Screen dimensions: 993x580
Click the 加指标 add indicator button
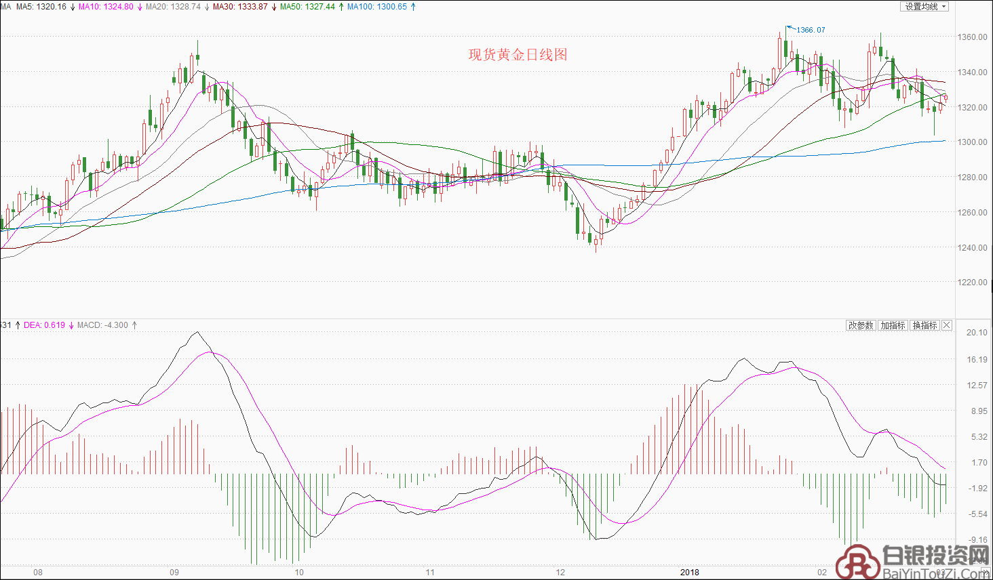[x=893, y=325]
